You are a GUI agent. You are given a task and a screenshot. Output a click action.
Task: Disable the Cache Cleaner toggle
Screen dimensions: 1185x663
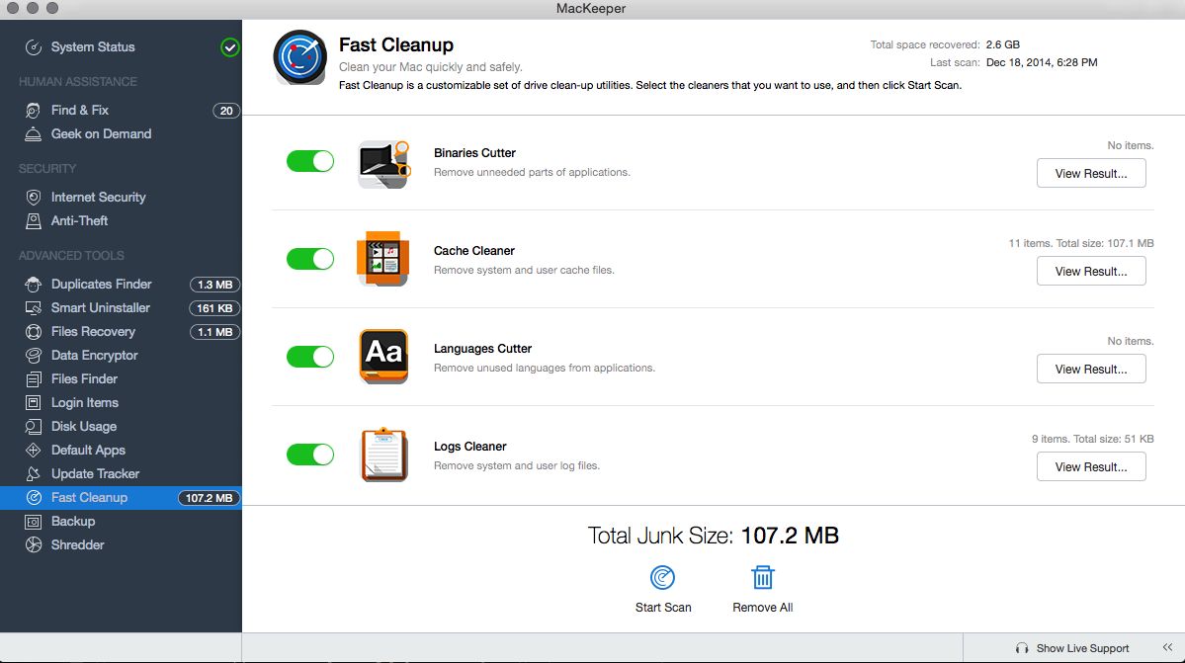pos(310,259)
